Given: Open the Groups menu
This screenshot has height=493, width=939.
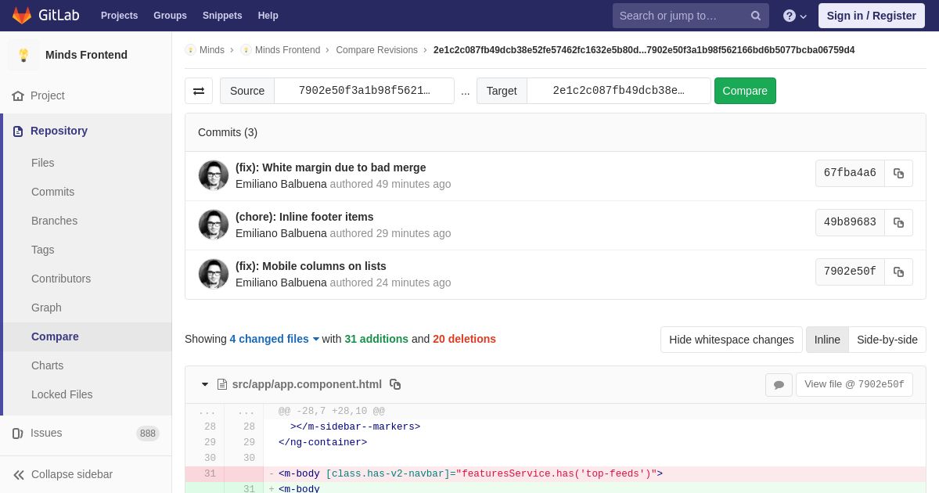Looking at the screenshot, I should [x=170, y=16].
